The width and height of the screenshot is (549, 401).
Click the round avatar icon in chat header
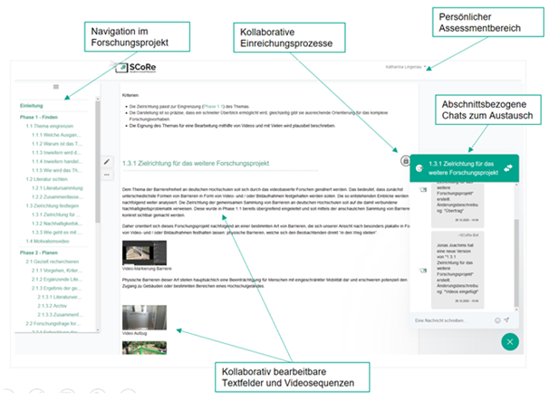419,168
